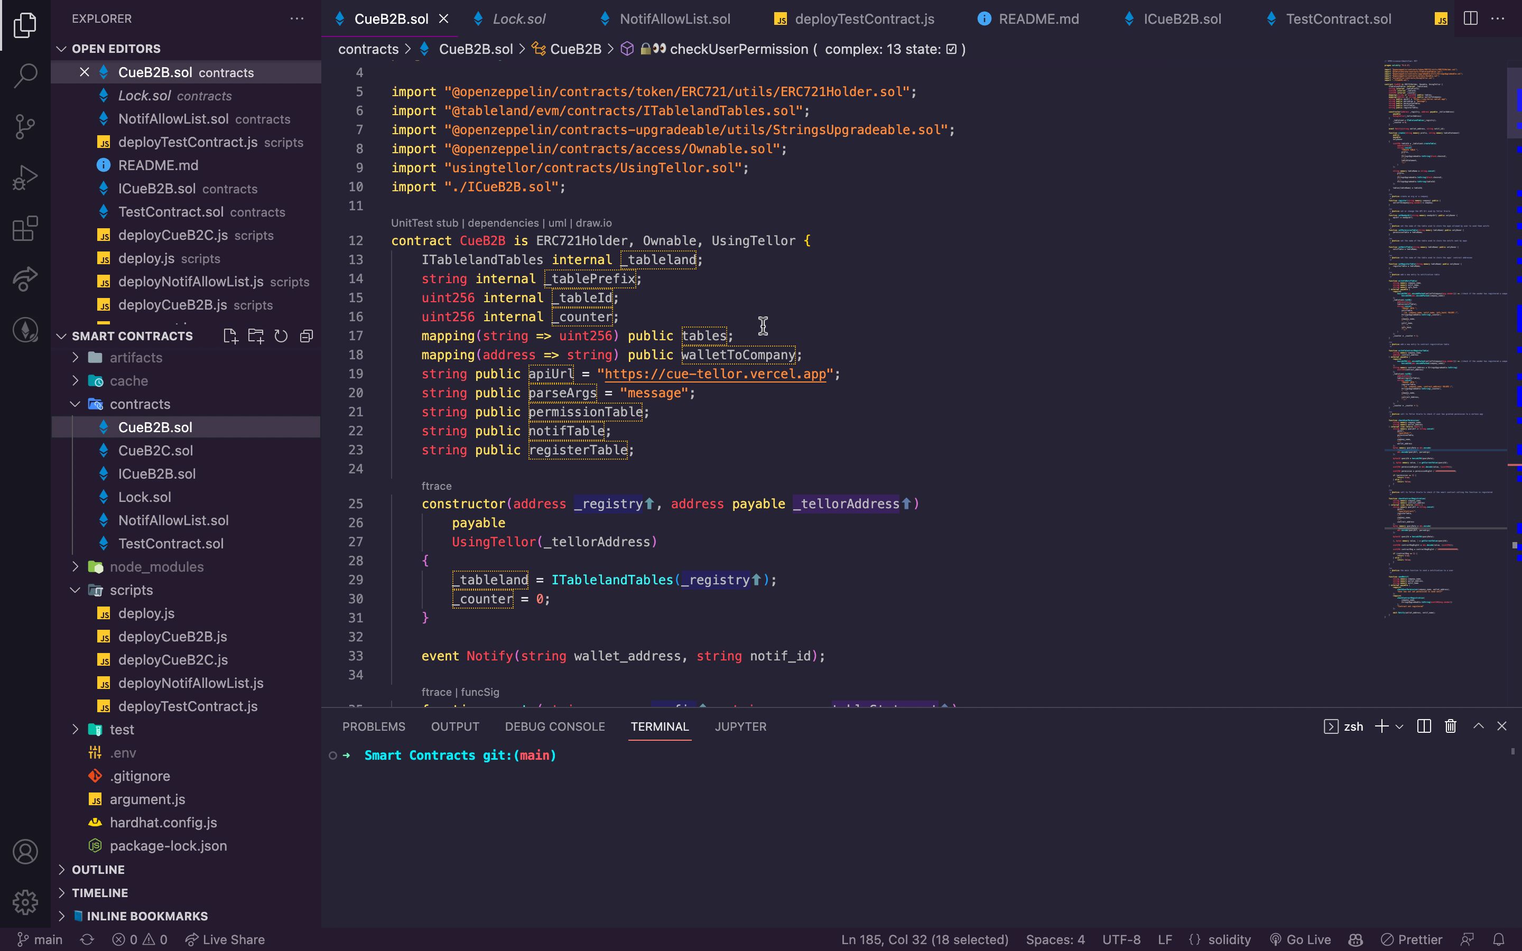
Task: Close the CueB2B.sol editor tab
Action: click(443, 19)
